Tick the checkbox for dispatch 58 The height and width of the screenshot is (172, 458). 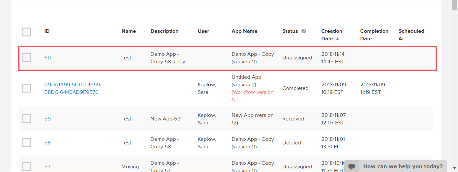point(27,143)
